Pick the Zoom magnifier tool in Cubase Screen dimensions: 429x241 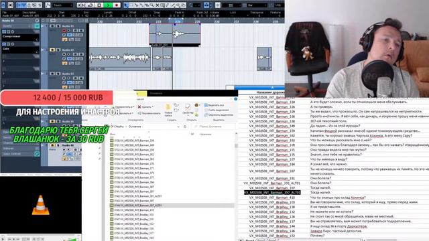click(x=152, y=5)
